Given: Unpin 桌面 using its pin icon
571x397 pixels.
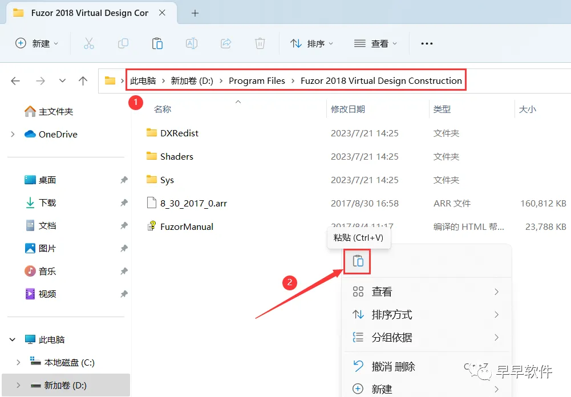Looking at the screenshot, I should tap(124, 180).
